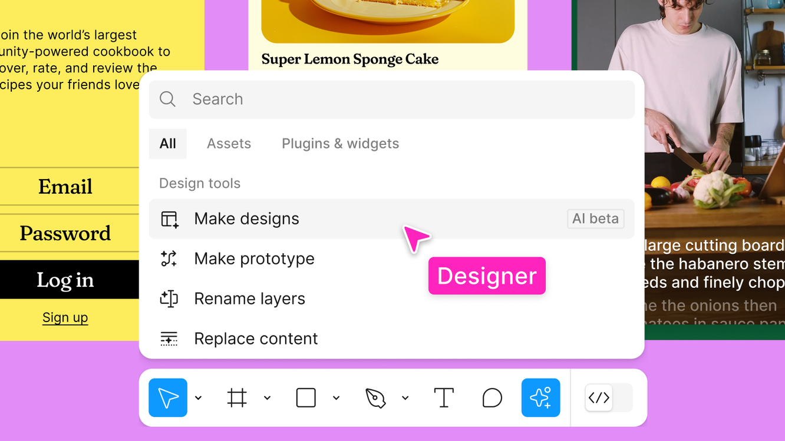Click the lemon cake image
This screenshot has width=785, height=441.
[x=388, y=21]
